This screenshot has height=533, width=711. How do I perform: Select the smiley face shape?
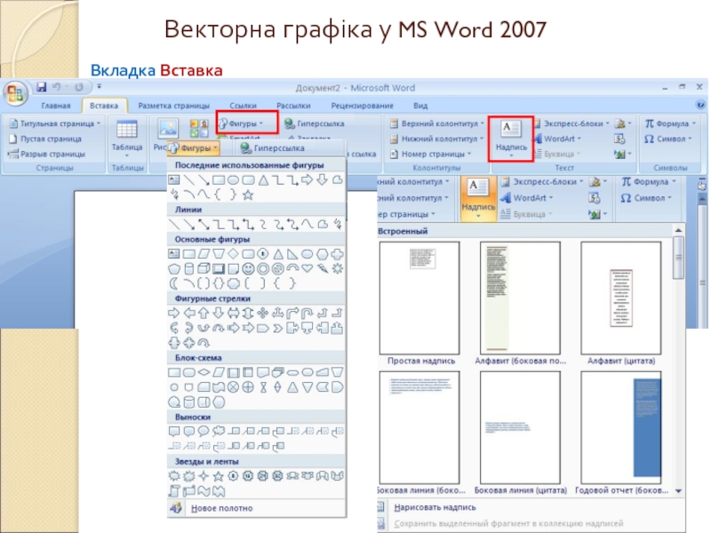[x=248, y=269]
